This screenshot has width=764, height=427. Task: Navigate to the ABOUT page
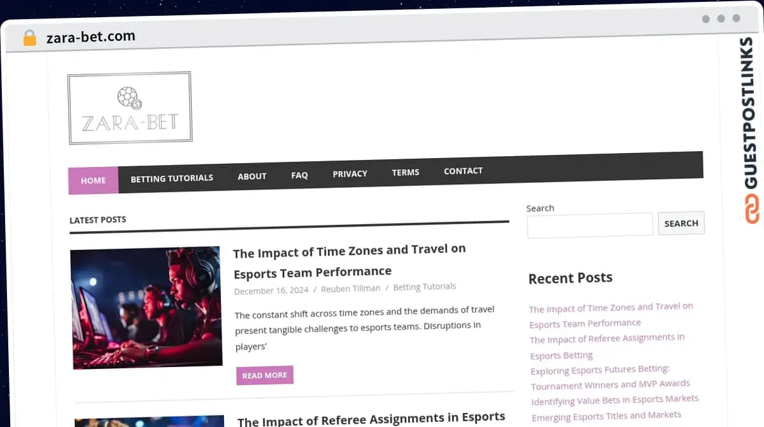click(252, 176)
